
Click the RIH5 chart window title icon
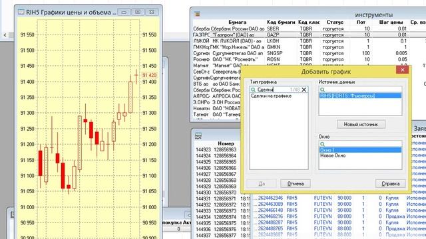click(x=21, y=12)
